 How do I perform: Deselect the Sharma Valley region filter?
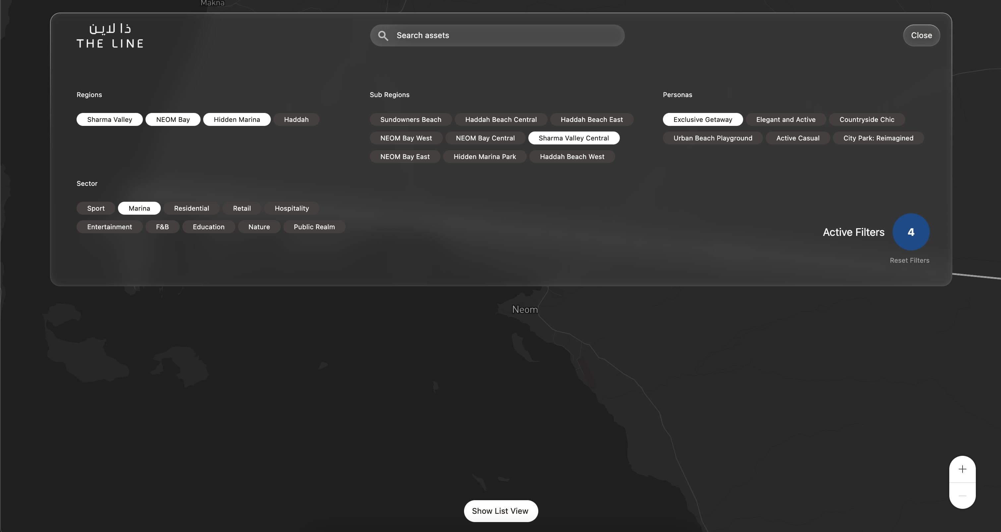[x=109, y=119]
